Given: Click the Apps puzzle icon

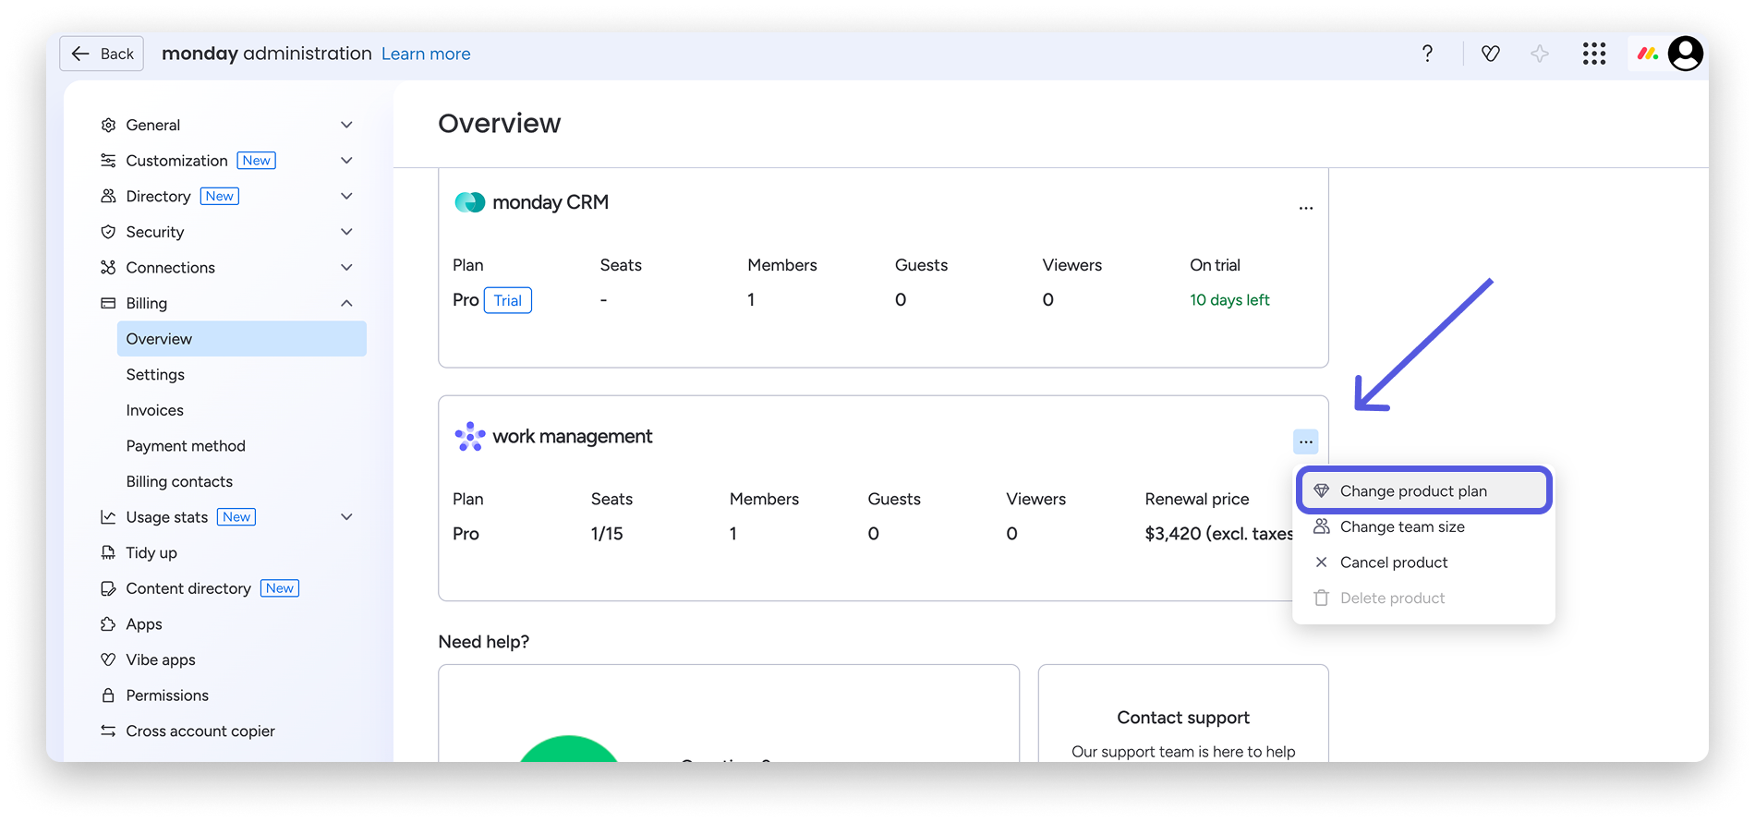Looking at the screenshot, I should pos(108,624).
